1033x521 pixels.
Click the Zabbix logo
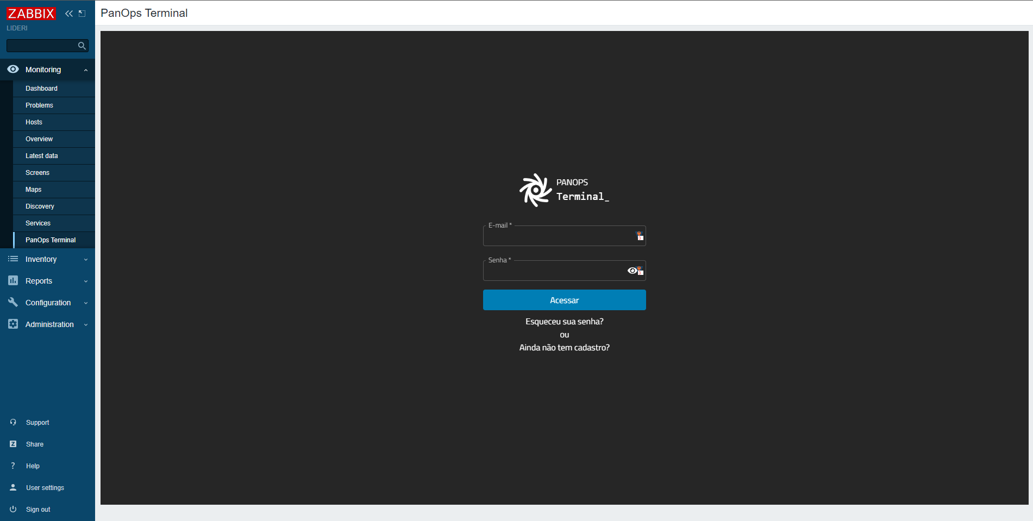click(31, 14)
